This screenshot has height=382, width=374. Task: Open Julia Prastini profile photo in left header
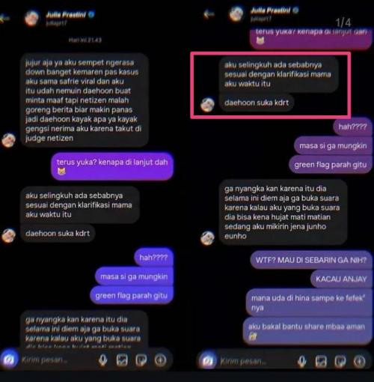[x=31, y=18]
